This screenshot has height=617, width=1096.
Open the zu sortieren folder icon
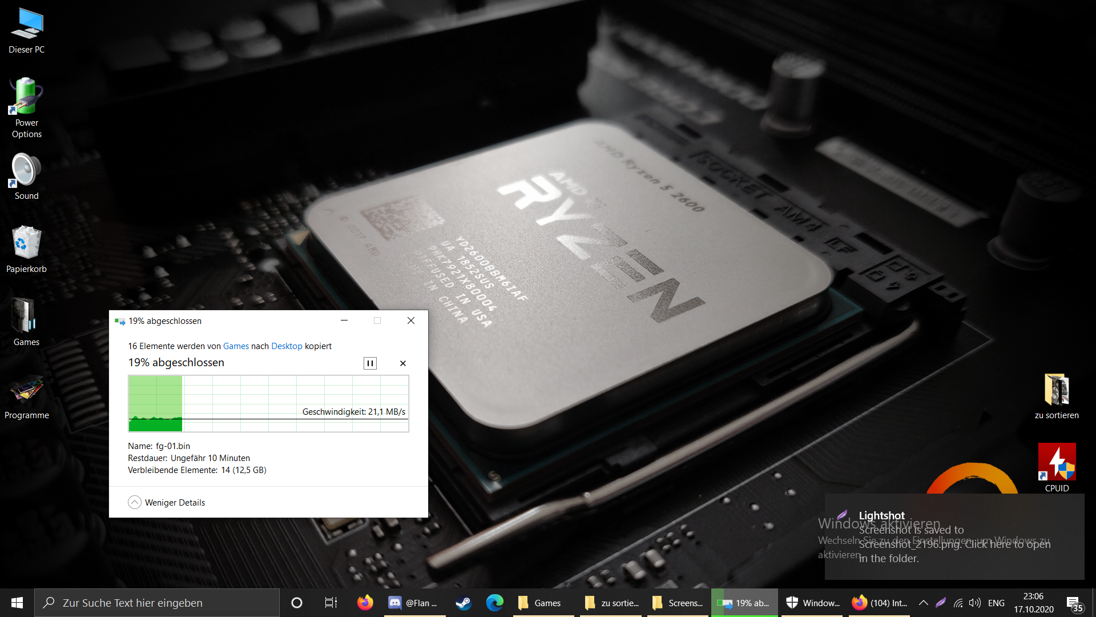[1057, 396]
